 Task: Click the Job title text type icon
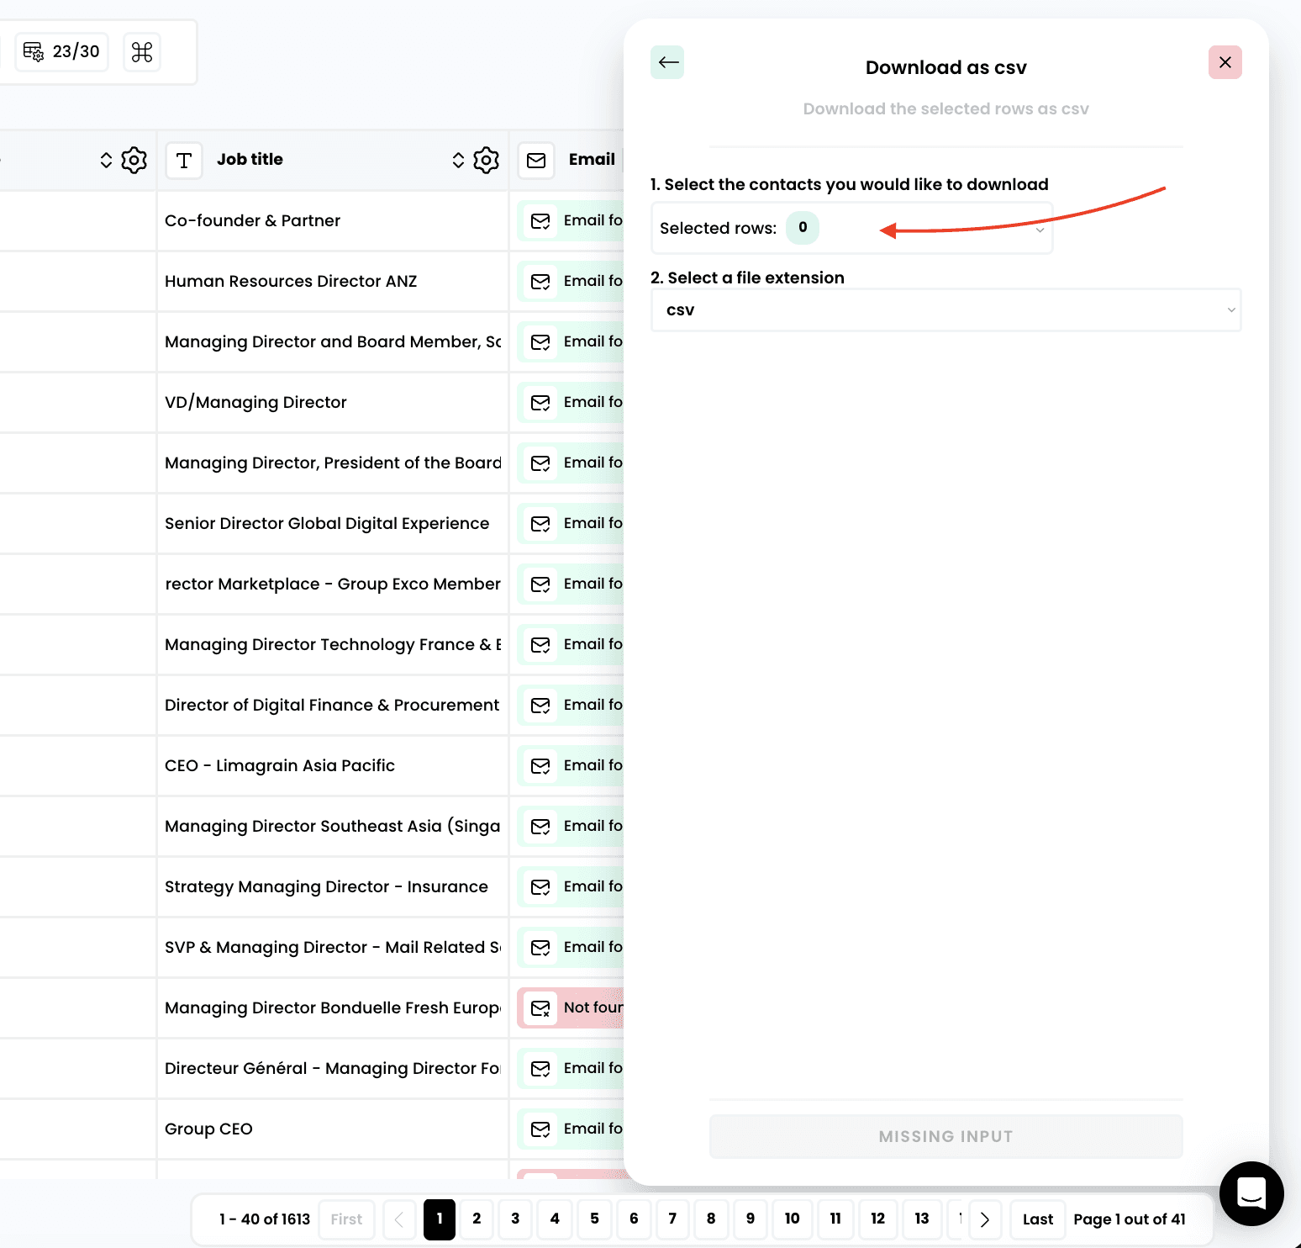184,160
